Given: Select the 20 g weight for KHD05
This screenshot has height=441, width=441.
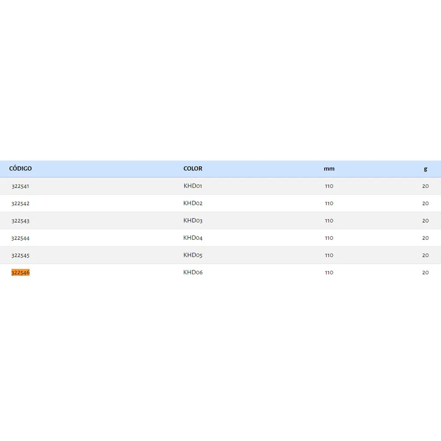Looking at the screenshot, I should coord(425,255).
